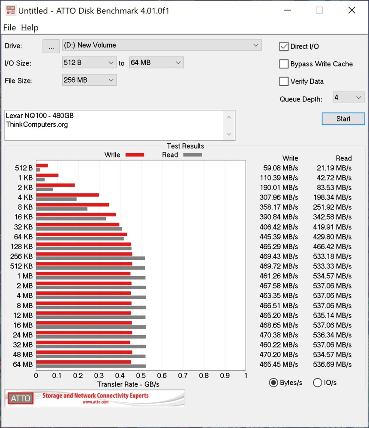Image resolution: width=369 pixels, height=428 pixels.
Task: Click the read value 533.33 MB/s
Action: click(333, 266)
